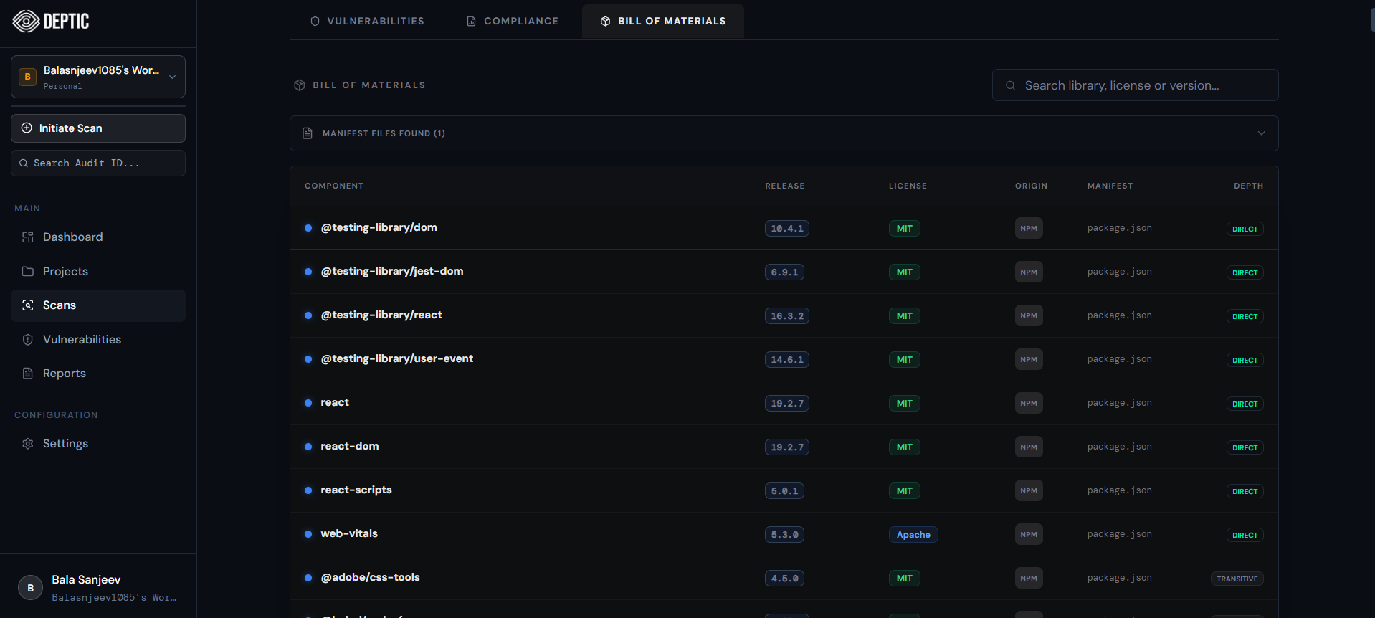Image resolution: width=1375 pixels, height=618 pixels.
Task: Click the manifest files chevron arrow
Action: pos(1261,133)
